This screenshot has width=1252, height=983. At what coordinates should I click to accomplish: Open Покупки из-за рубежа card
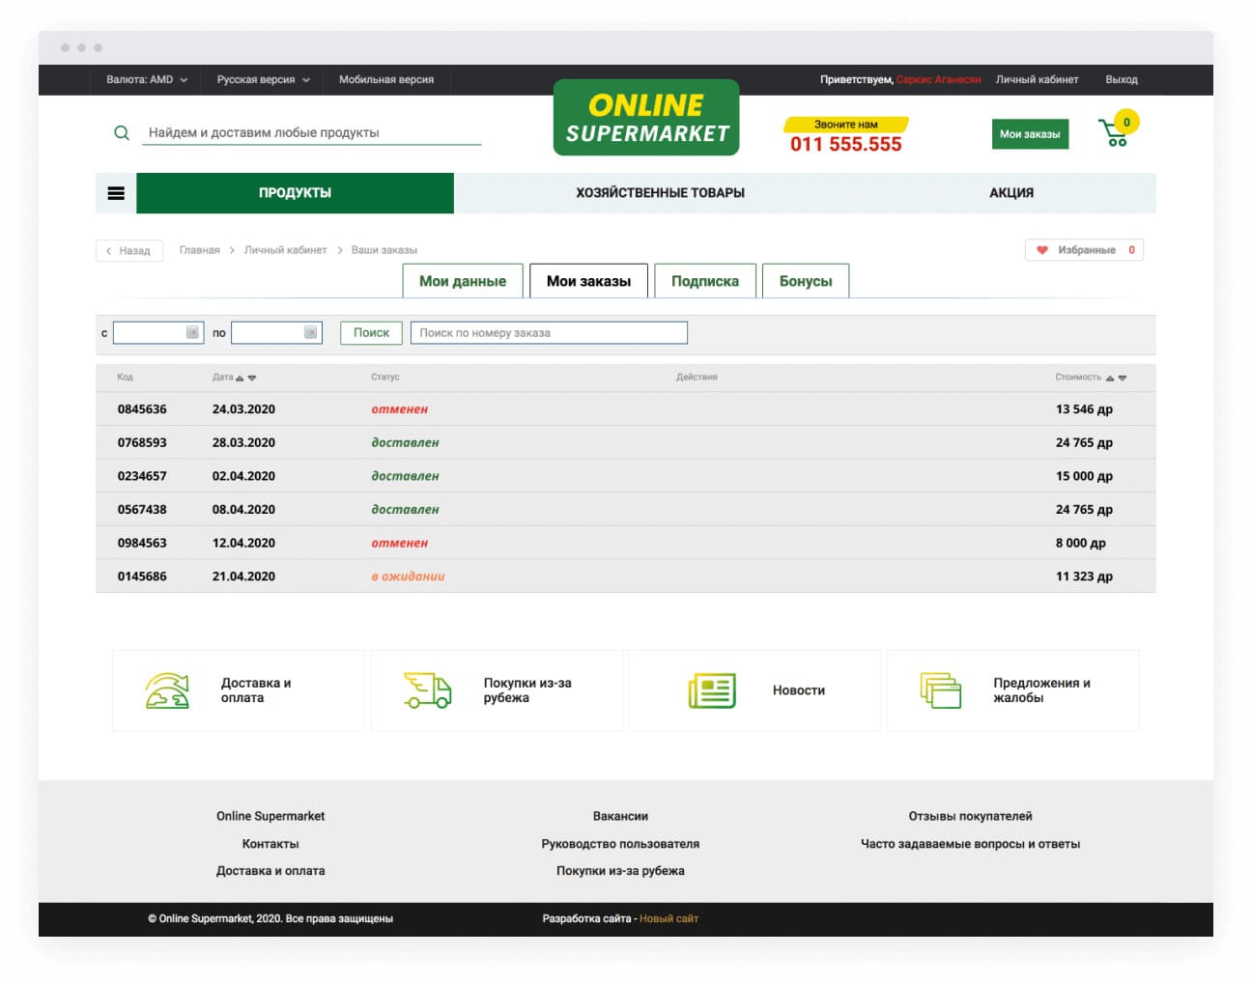[497, 690]
